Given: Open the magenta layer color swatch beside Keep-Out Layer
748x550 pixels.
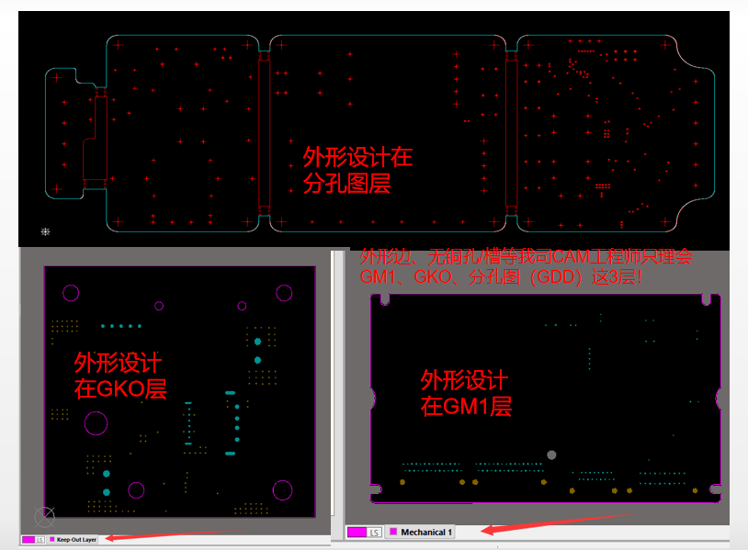Looking at the screenshot, I should point(27,539).
